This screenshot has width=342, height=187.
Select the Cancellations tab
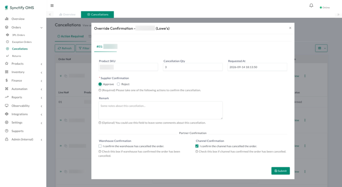(98, 14)
